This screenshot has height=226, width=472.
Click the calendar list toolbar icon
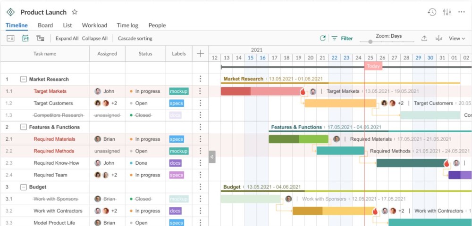tap(25, 38)
